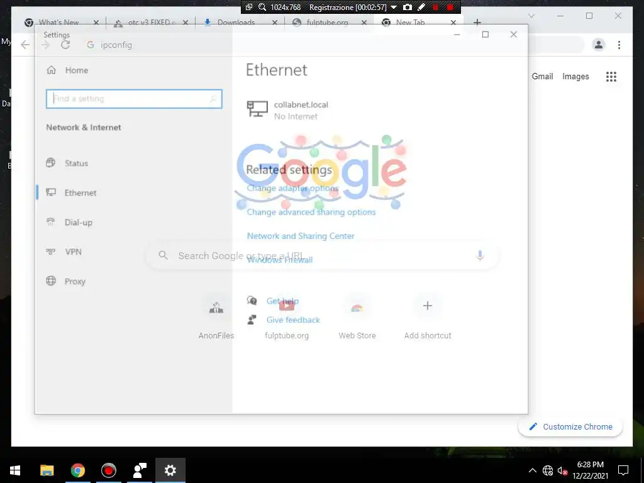Click recorder pencil annotate icon
The height and width of the screenshot is (483, 644).
click(x=421, y=8)
